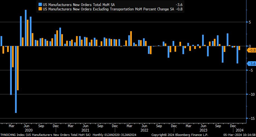
Task: Click the deepest orange bar in 2020
Action: coord(18,68)
